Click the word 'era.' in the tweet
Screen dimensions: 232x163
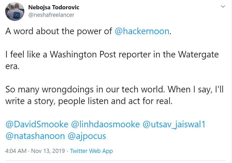pos(12,66)
